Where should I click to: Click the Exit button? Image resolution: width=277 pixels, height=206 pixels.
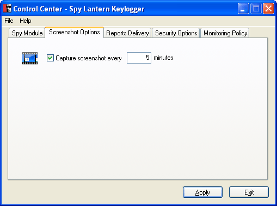(249, 192)
